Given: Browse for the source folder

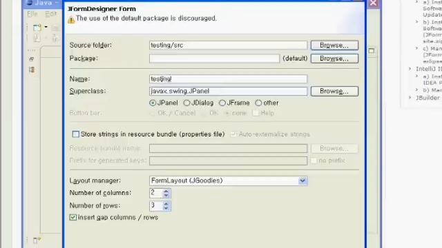Looking at the screenshot, I should [x=334, y=45].
